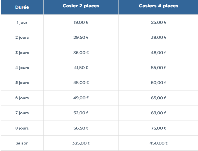Click the 450,00 € season price

click(x=158, y=143)
